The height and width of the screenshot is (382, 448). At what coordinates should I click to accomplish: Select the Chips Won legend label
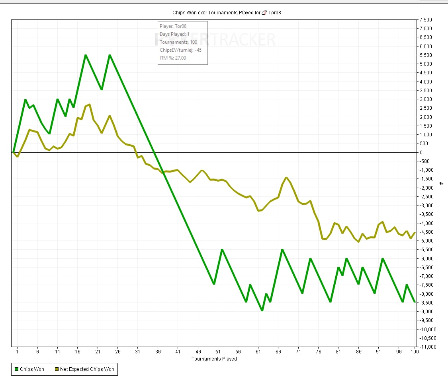coord(32,369)
